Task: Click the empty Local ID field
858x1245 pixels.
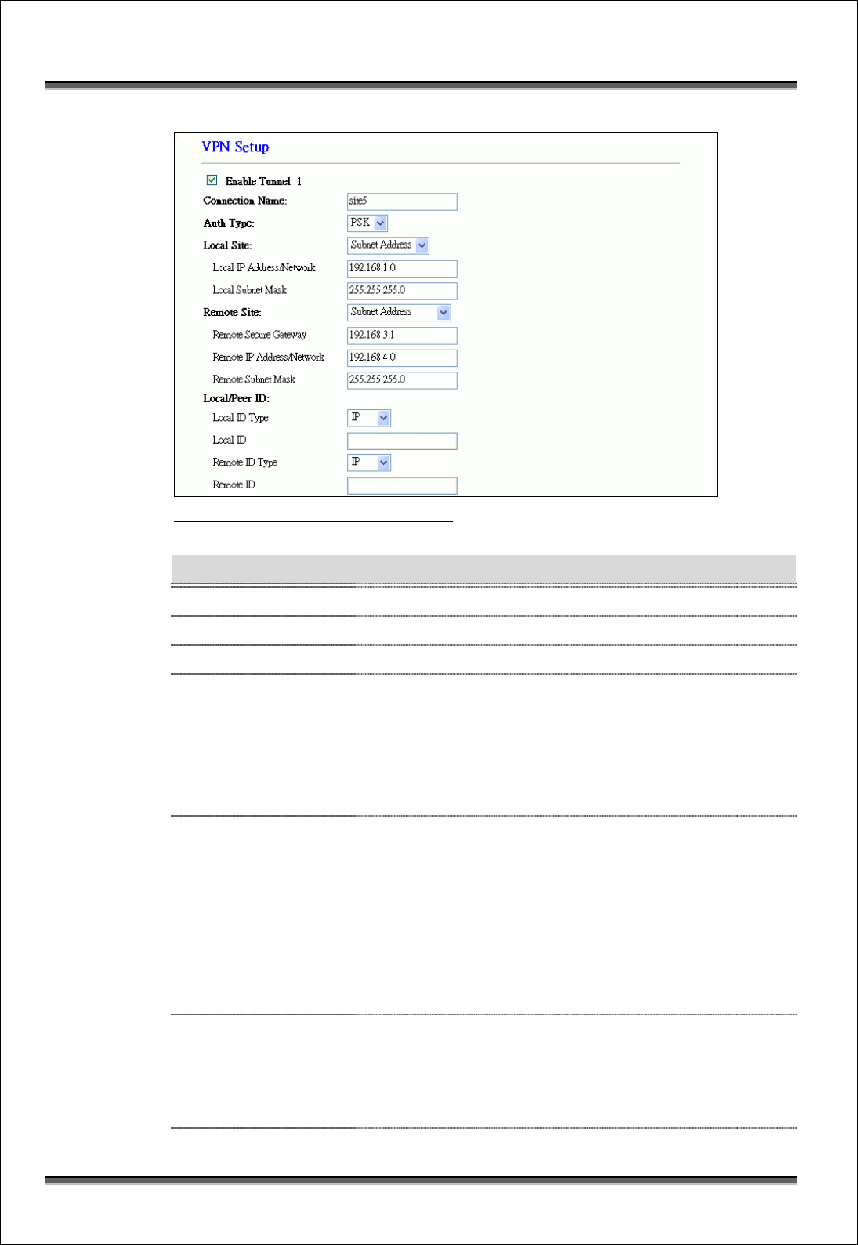Action: [x=402, y=441]
